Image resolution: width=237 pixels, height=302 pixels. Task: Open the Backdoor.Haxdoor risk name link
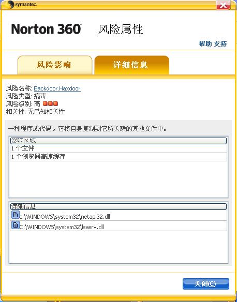coord(57,88)
